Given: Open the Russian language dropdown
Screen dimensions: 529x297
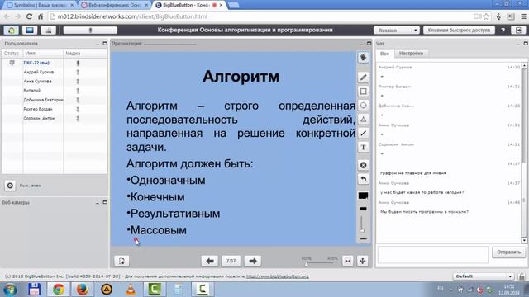Looking at the screenshot, I should (x=397, y=31).
